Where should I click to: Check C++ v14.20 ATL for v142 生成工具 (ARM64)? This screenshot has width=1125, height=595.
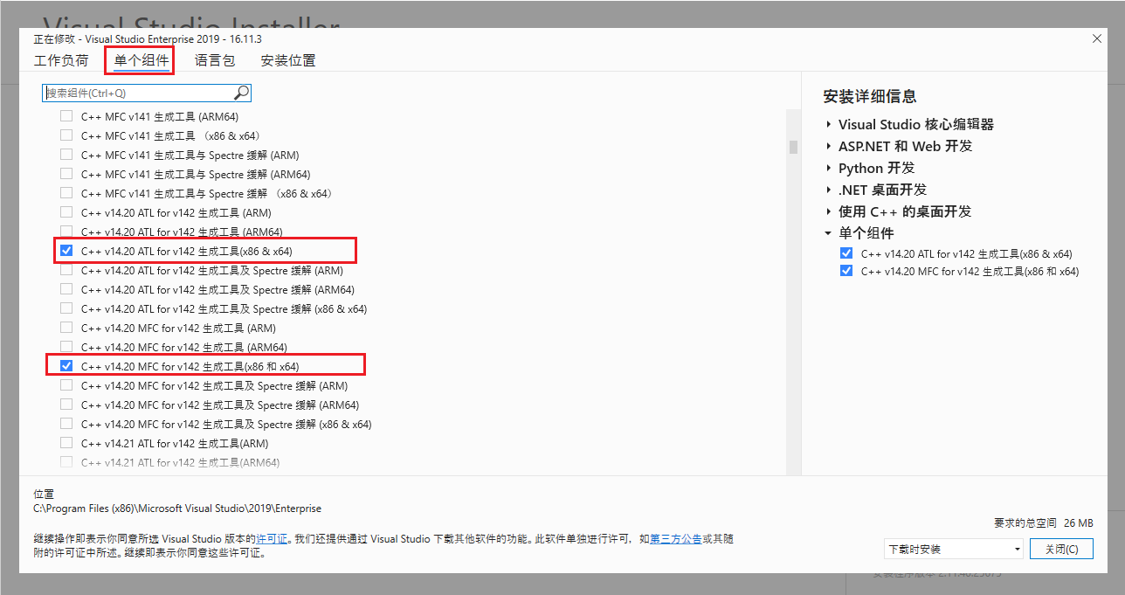click(x=66, y=232)
